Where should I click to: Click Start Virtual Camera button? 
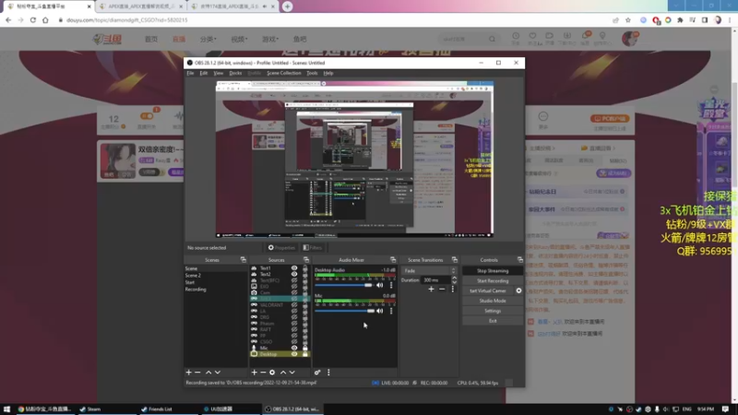[488, 290]
